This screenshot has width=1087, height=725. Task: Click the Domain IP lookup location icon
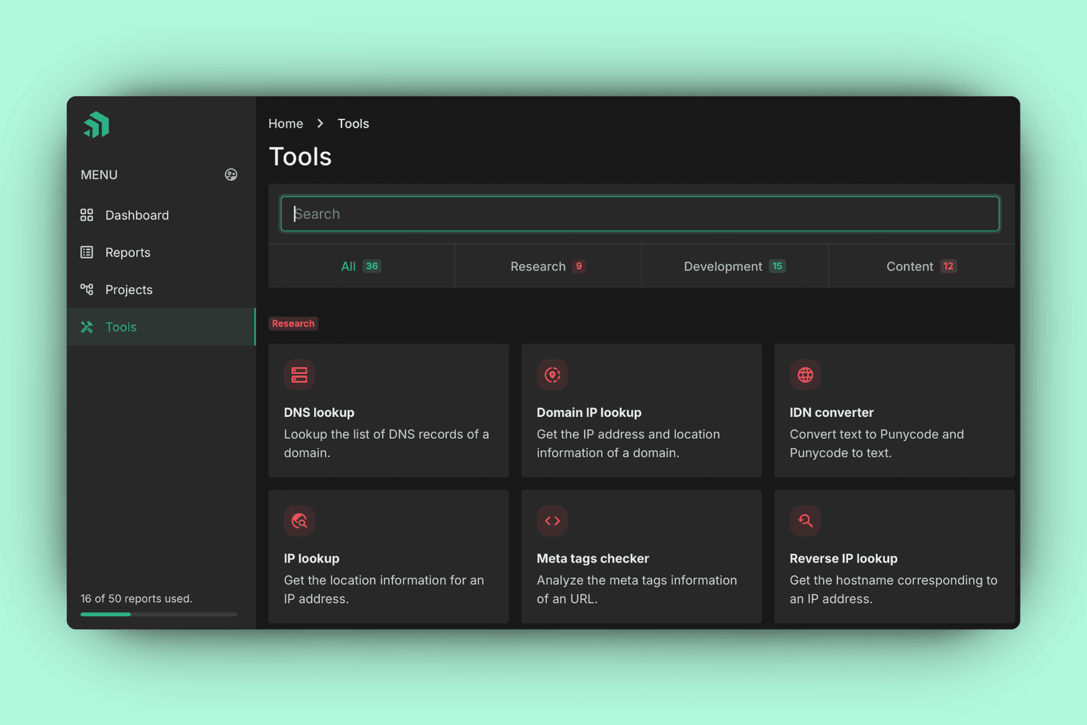pos(552,375)
